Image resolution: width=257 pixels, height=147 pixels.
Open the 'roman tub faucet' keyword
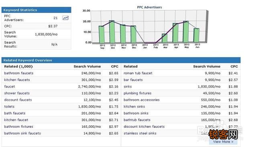(x=138, y=73)
